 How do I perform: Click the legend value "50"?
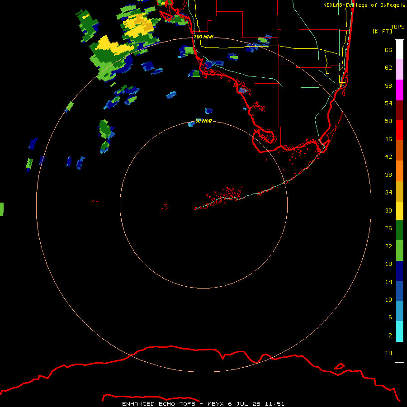pyautogui.click(x=388, y=121)
